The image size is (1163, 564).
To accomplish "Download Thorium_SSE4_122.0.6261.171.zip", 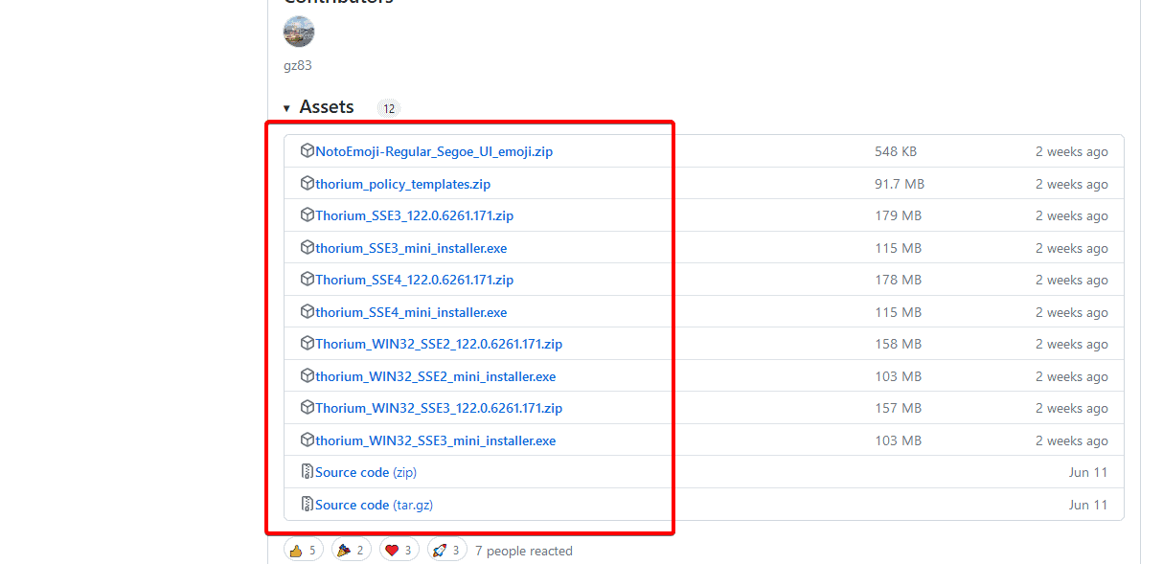I will [x=415, y=280].
